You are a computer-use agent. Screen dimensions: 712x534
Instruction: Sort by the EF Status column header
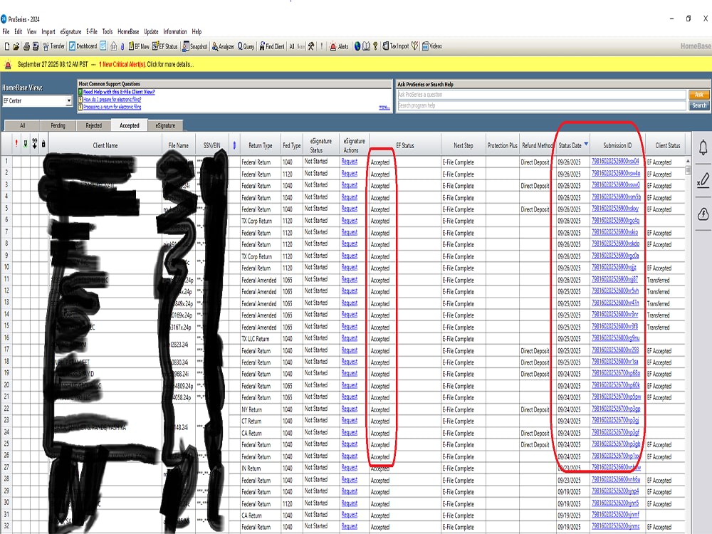point(404,145)
